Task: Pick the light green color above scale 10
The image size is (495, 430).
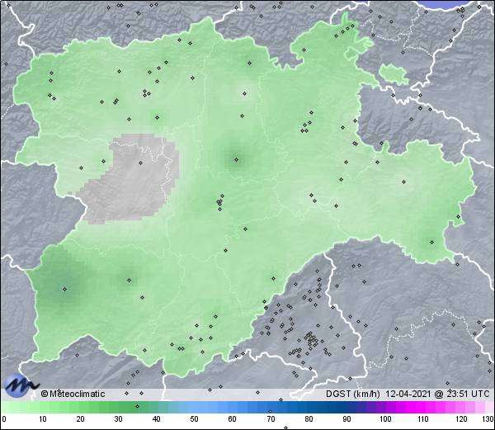Action: click(x=43, y=407)
